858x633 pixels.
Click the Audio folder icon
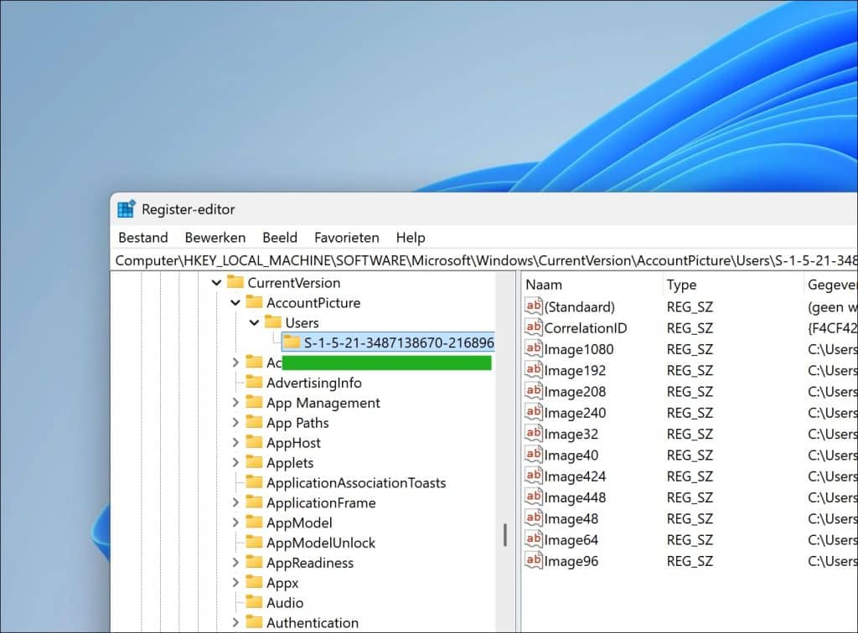[254, 602]
